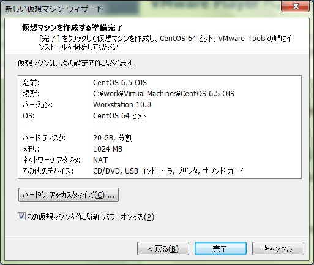Click the ハードウェアをカスタマイズ(C) button
Image resolution: width=314 pixels, height=265 pixels.
[x=69, y=195]
